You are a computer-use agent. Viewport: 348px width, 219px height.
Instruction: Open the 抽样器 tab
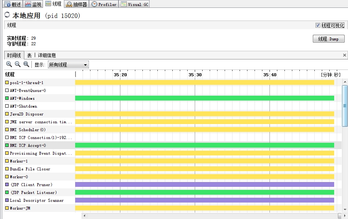[77, 4]
